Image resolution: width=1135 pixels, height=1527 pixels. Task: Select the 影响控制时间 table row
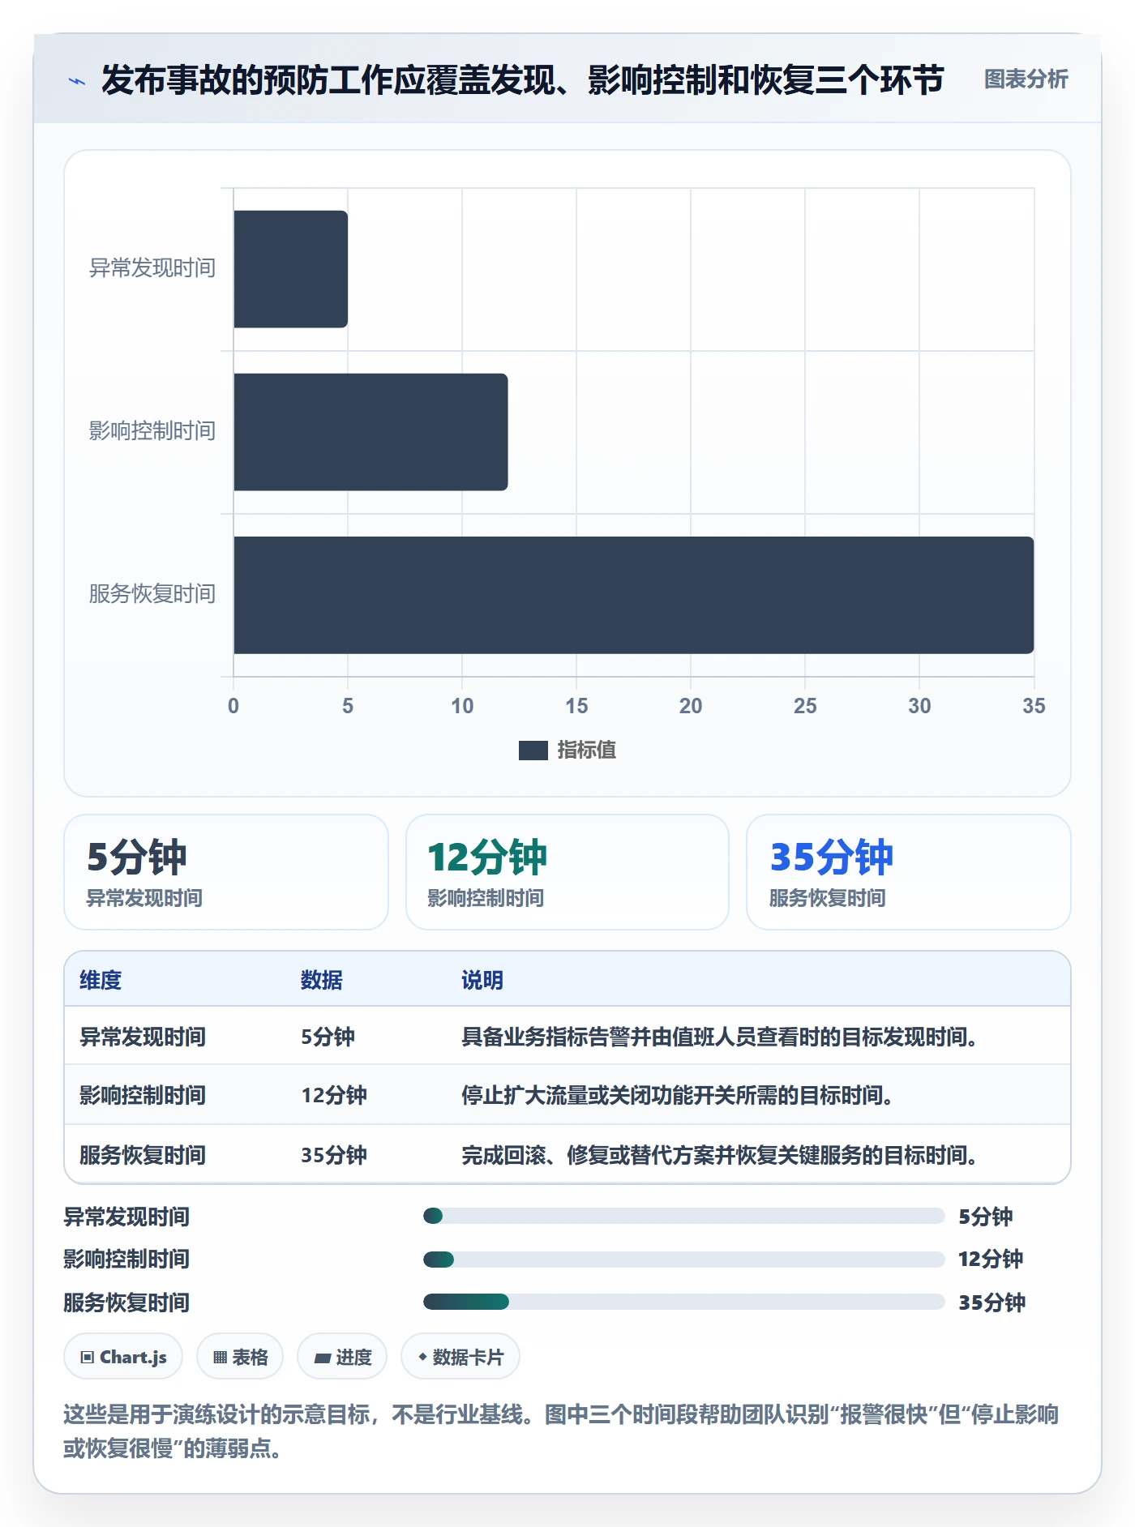click(567, 1095)
